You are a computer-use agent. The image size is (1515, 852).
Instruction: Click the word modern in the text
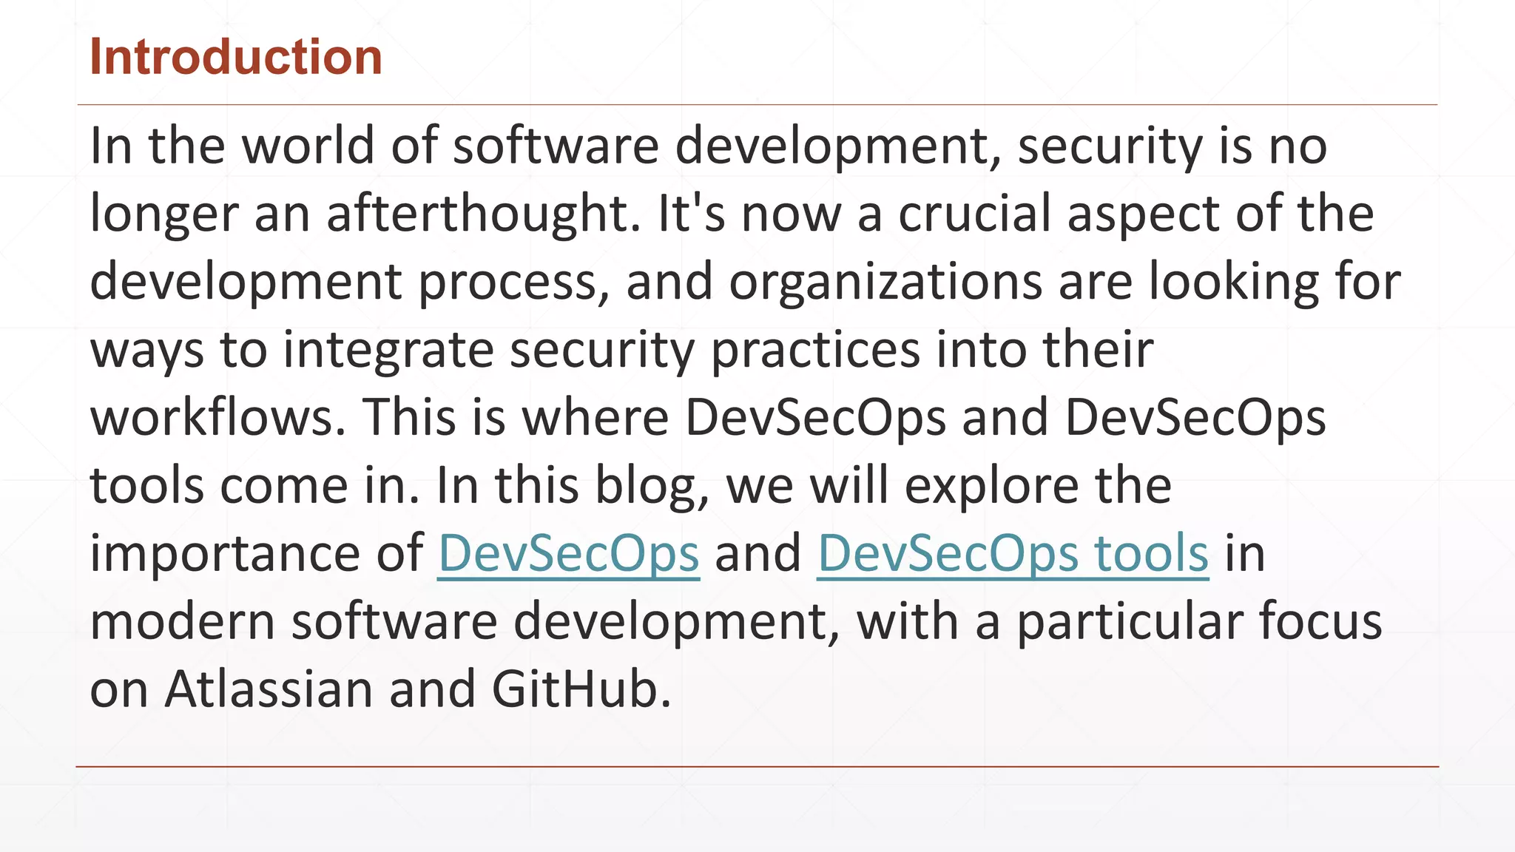pyautogui.click(x=182, y=621)
